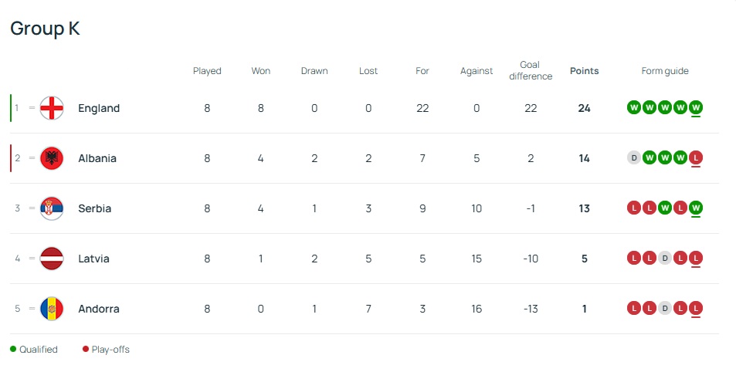Click the Latvia flag icon

(52, 259)
